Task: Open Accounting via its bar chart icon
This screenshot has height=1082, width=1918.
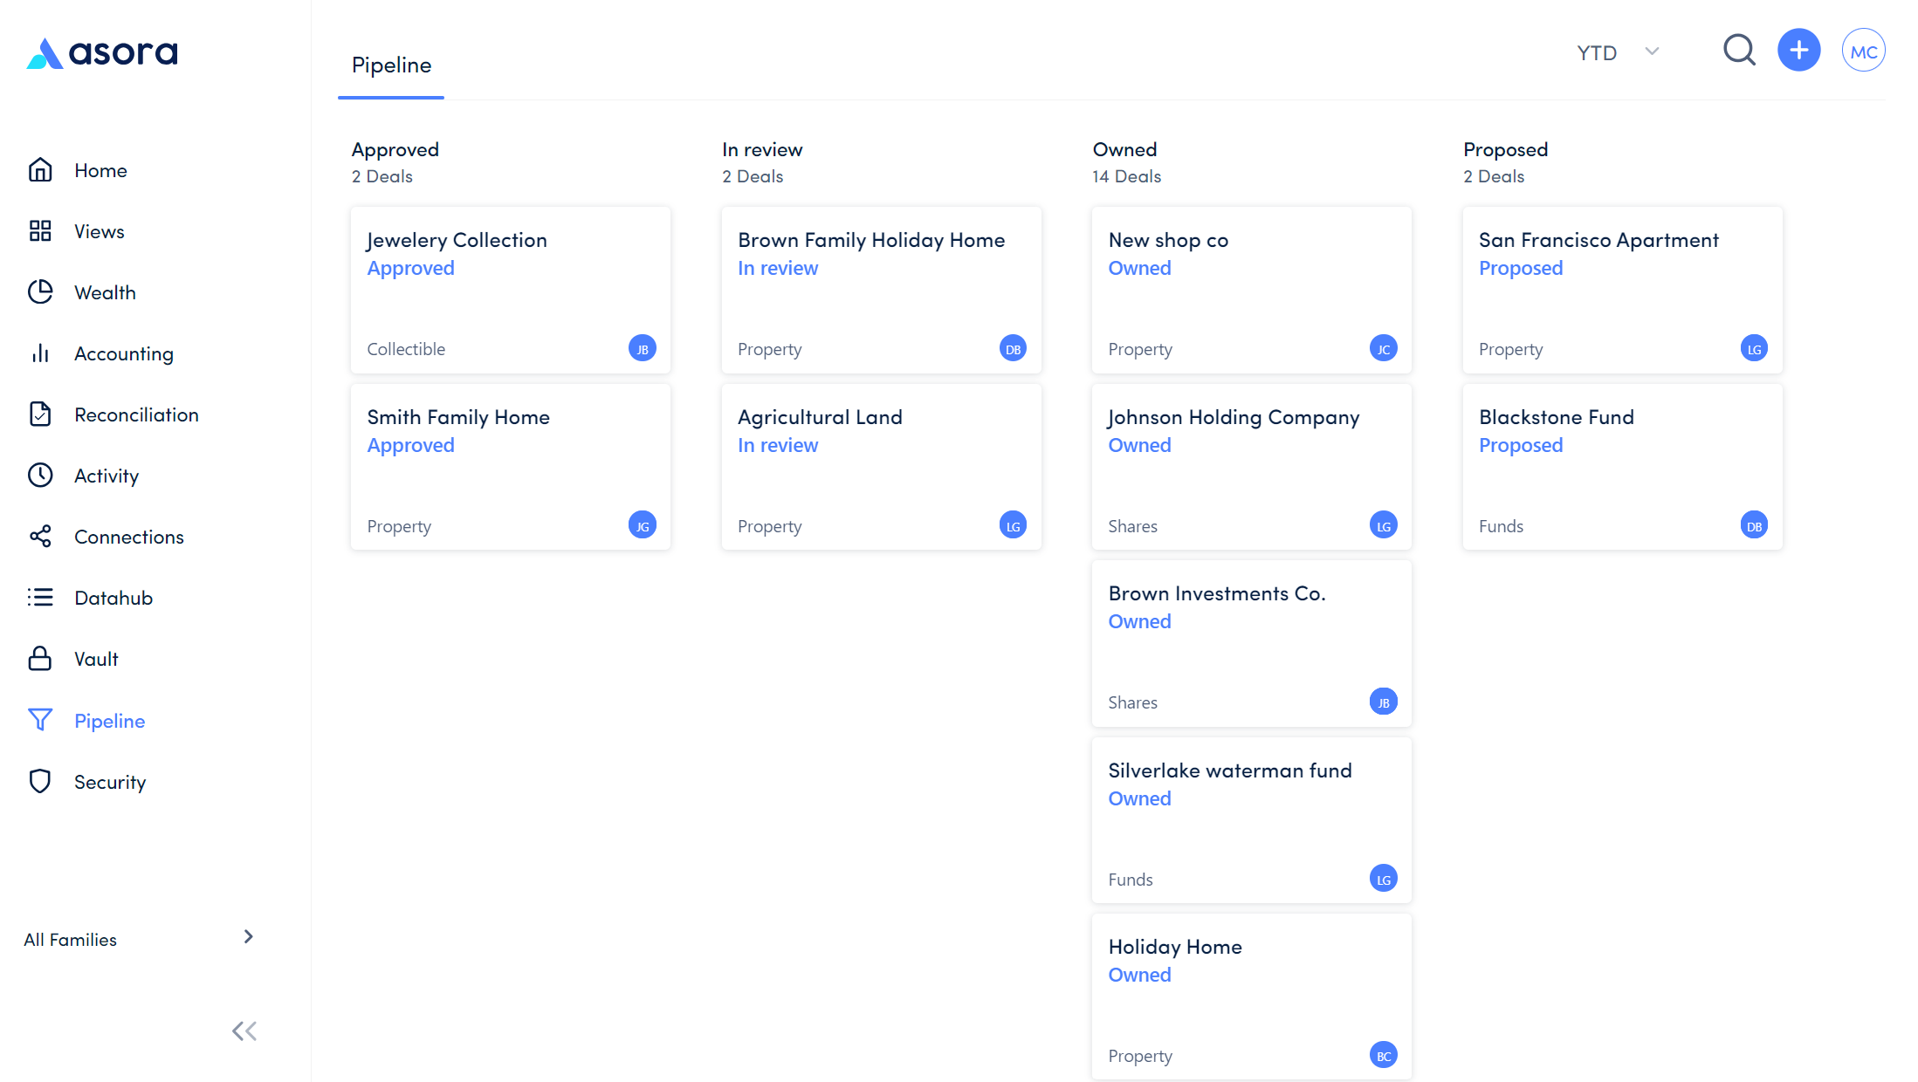Action: 40,353
